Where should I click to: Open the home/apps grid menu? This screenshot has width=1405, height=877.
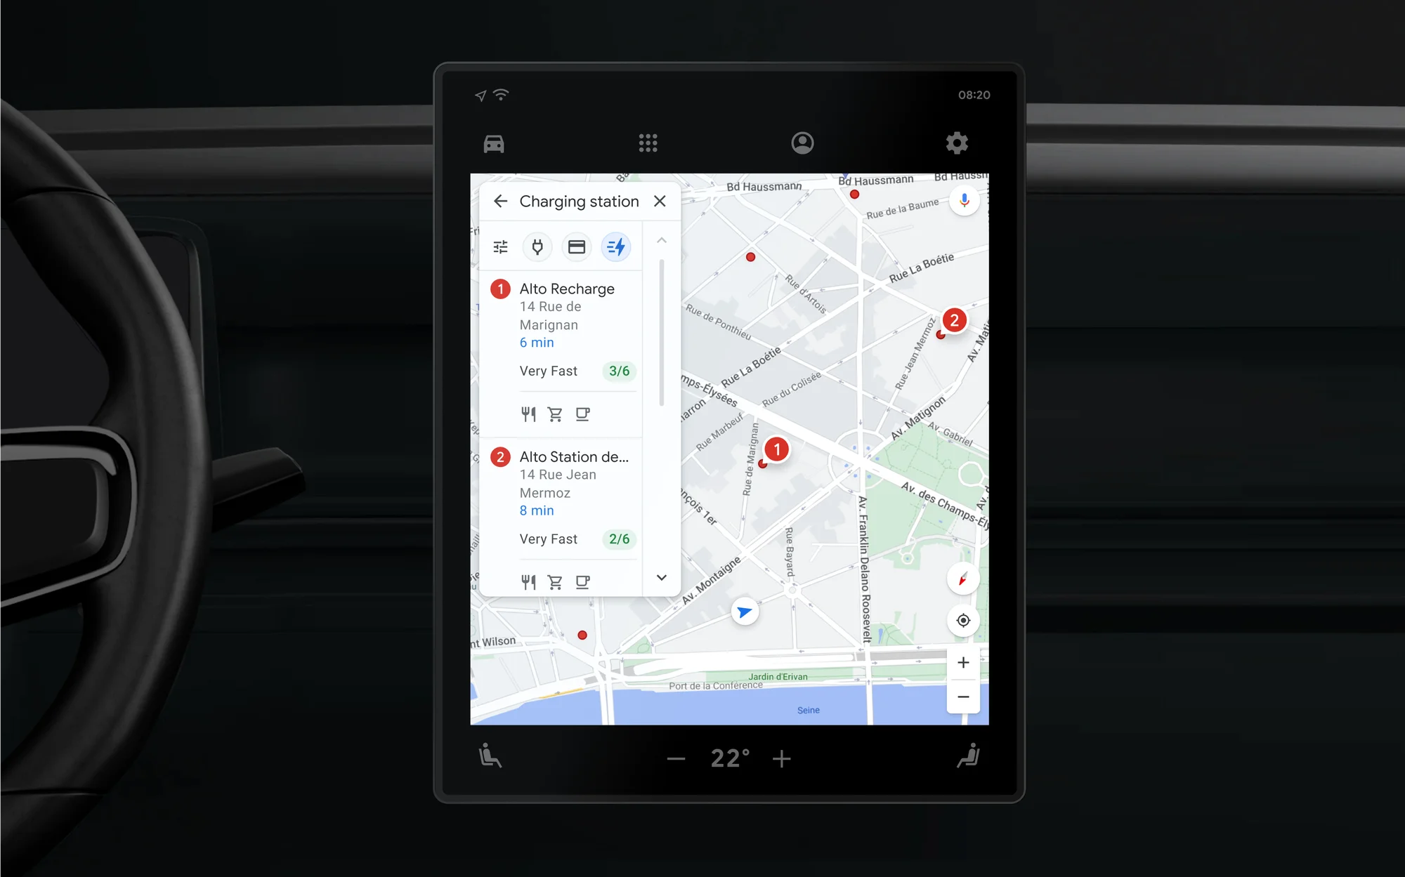tap(647, 141)
